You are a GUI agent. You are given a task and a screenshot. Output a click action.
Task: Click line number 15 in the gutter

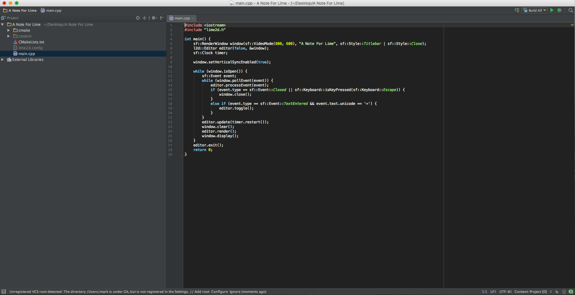(170, 90)
